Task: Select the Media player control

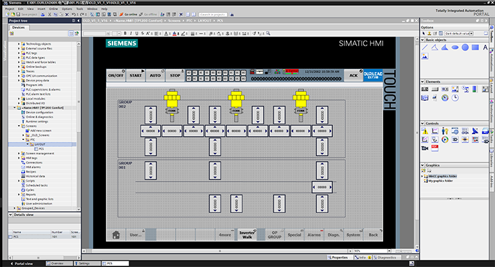Action: (x=445, y=139)
